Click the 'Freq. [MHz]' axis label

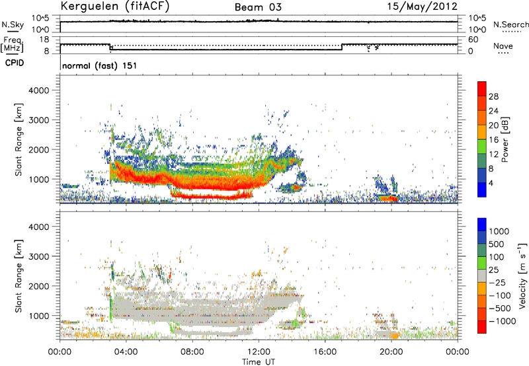(12, 44)
